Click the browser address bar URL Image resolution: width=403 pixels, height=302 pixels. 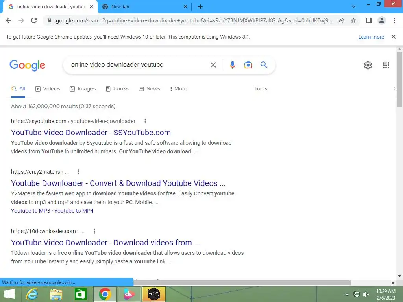194,20
